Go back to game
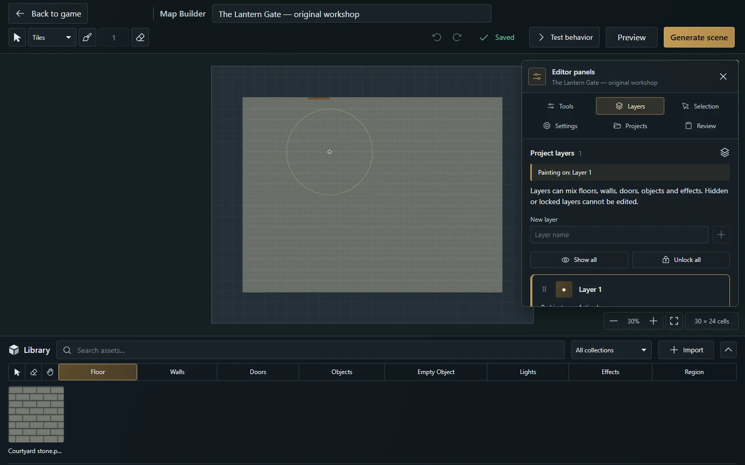The width and height of the screenshot is (745, 465). 48,14
